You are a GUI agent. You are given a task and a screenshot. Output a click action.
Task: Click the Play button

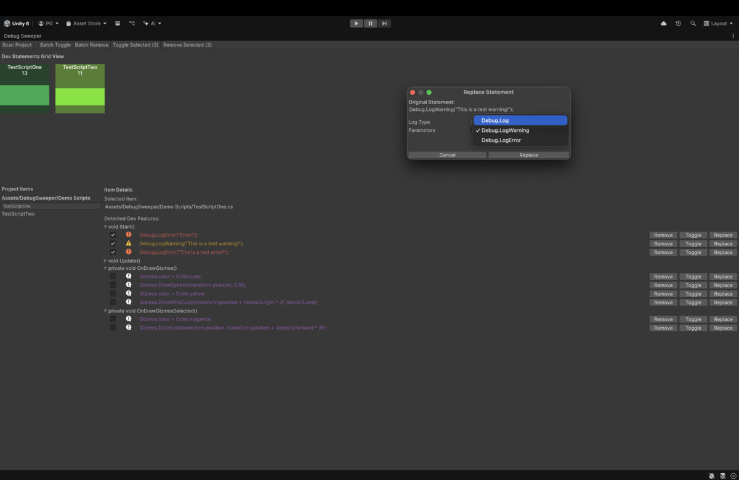357,23
